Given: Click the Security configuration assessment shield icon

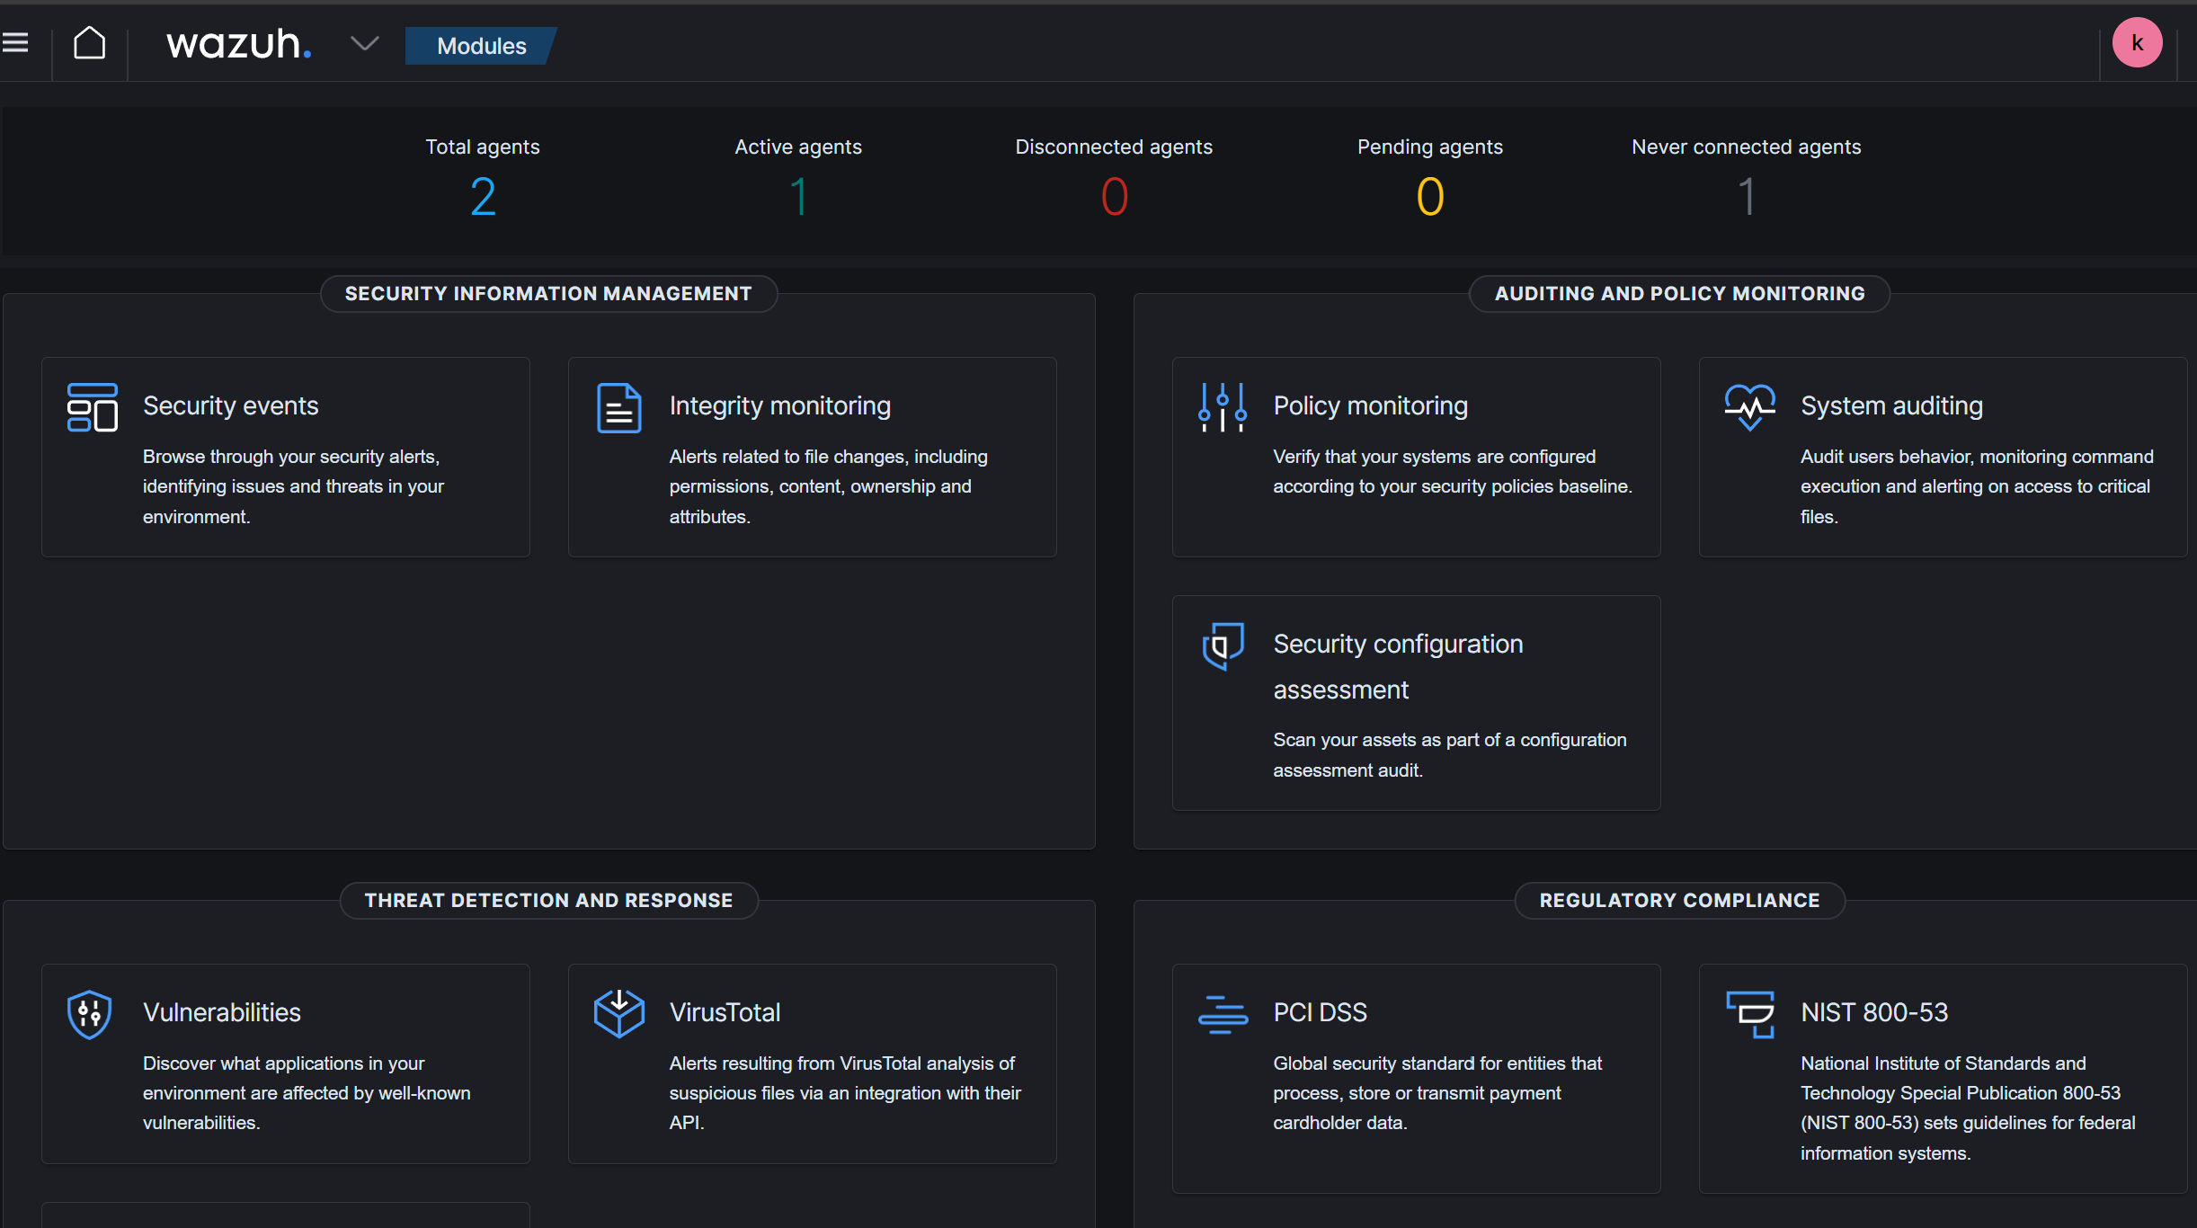Looking at the screenshot, I should tap(1223, 645).
